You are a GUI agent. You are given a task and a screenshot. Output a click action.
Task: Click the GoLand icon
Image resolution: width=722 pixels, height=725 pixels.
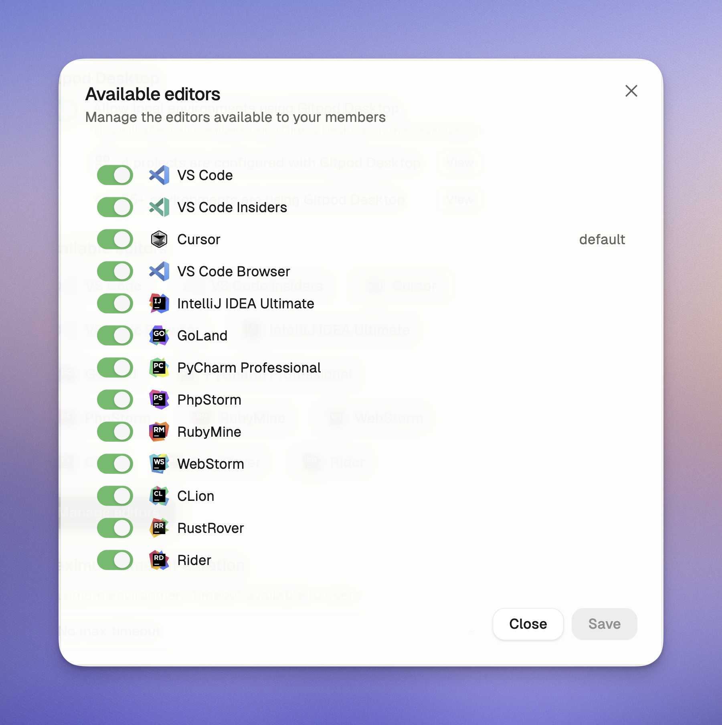159,336
